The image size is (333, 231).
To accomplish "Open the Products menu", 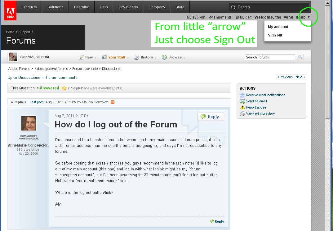I will click(x=29, y=7).
